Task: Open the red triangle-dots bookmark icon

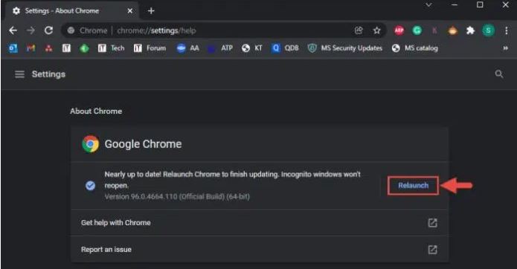Action: pyautogui.click(x=49, y=48)
